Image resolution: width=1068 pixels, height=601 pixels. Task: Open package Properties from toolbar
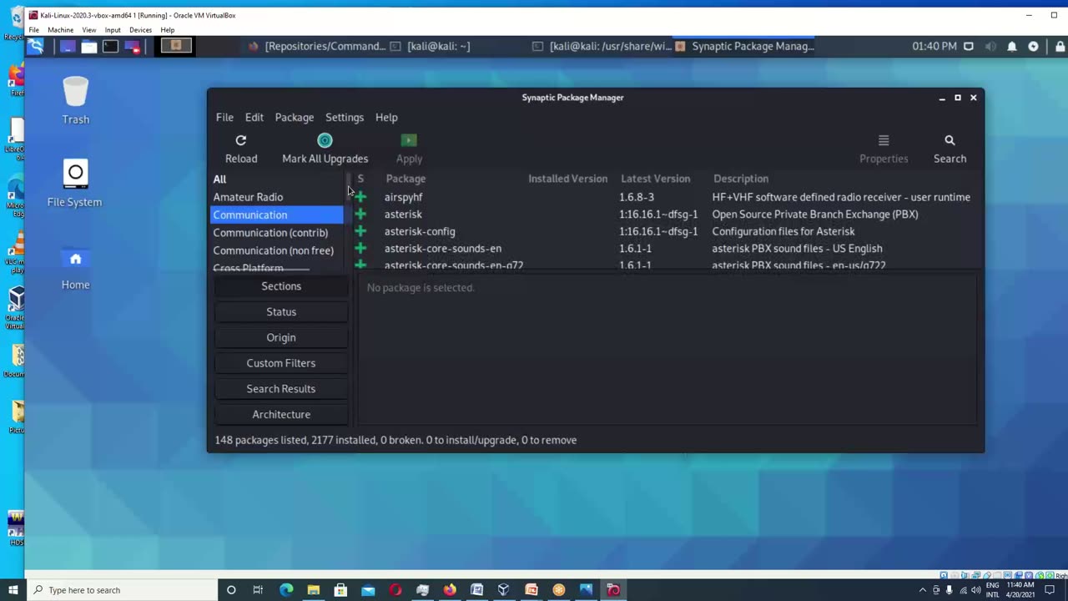tap(884, 149)
